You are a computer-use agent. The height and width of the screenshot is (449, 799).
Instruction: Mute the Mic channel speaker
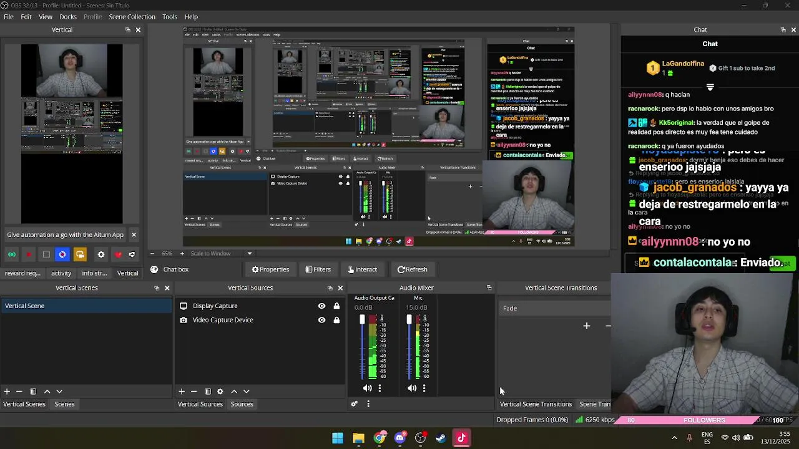tap(412, 388)
